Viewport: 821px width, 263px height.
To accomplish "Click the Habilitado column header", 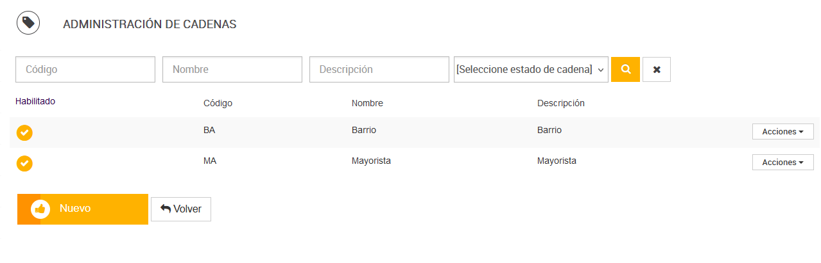I will [x=35, y=101].
